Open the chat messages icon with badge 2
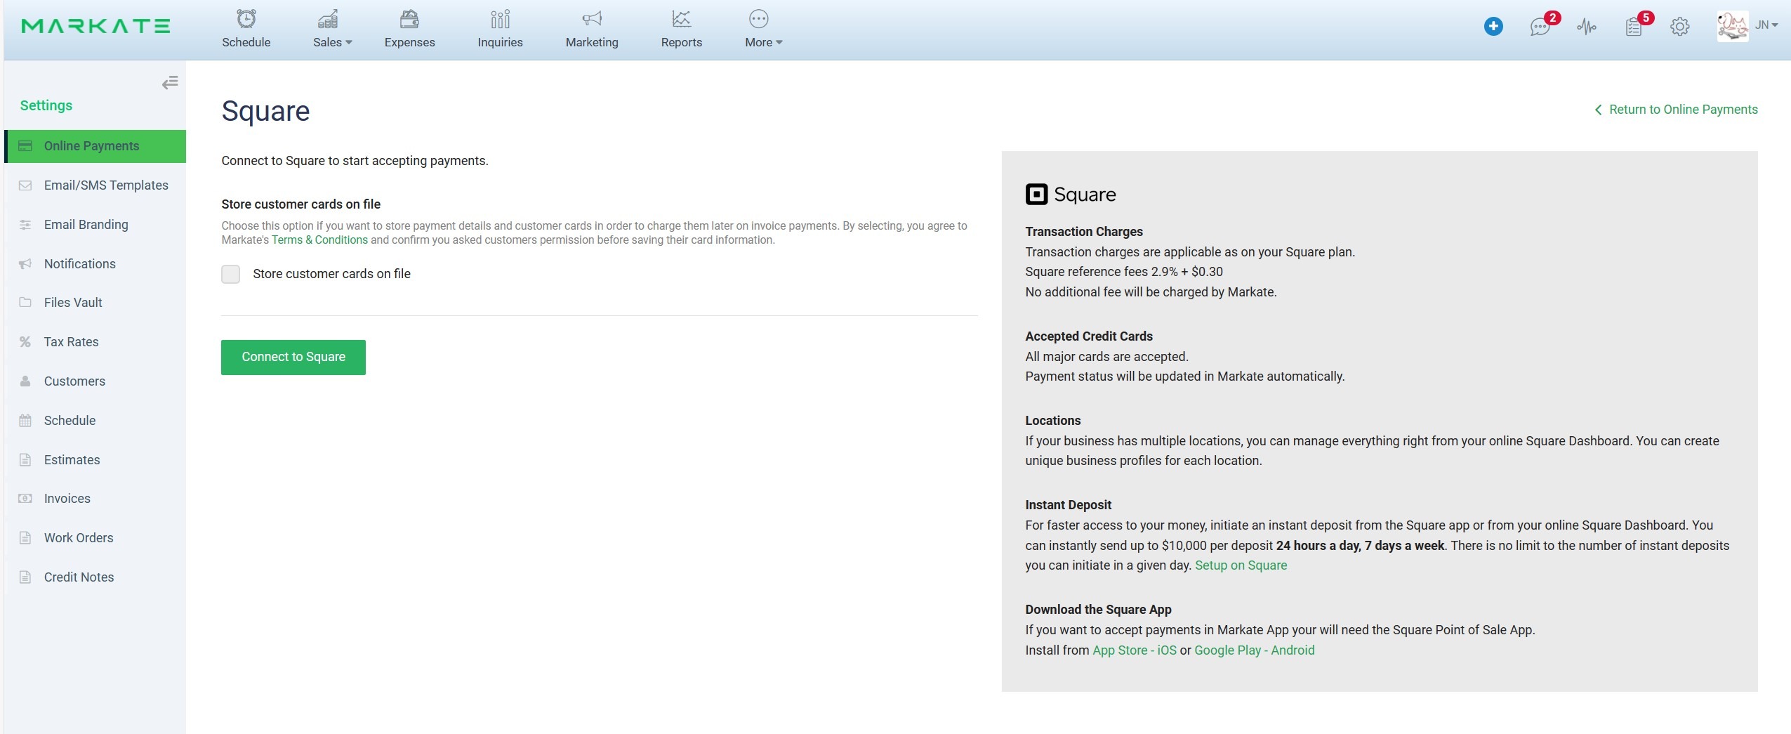 [x=1540, y=27]
